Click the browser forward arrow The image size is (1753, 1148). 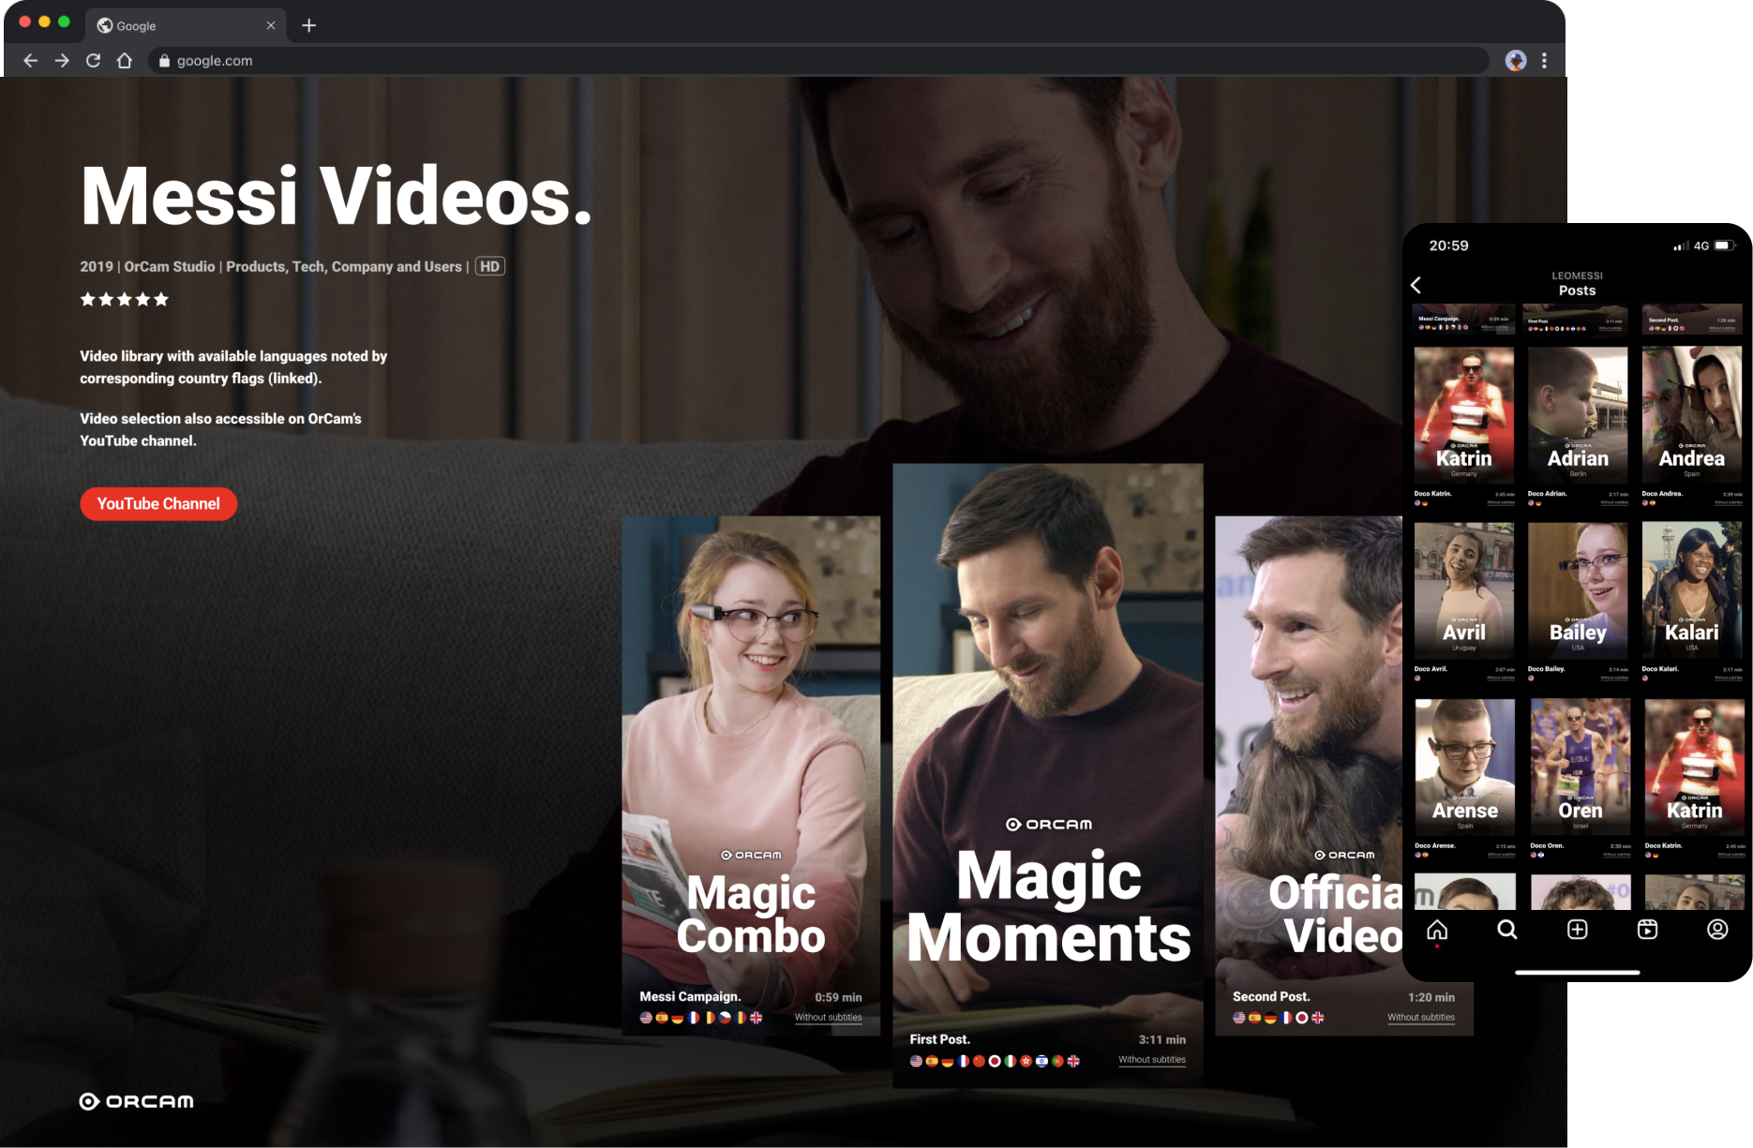[62, 61]
